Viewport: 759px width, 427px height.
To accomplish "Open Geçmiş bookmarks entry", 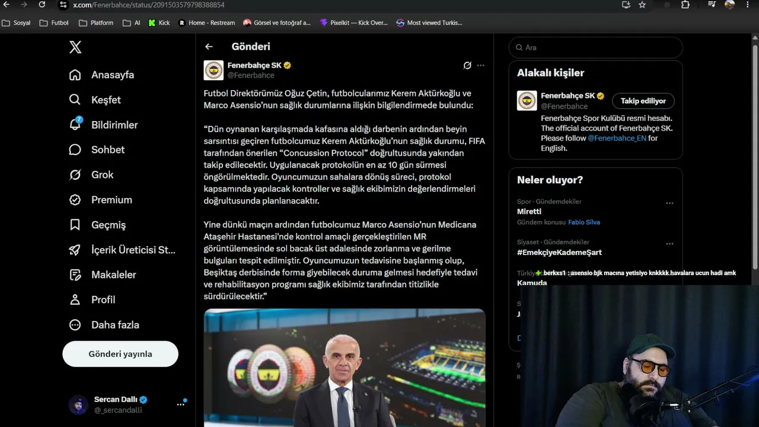I will [x=97, y=225].
